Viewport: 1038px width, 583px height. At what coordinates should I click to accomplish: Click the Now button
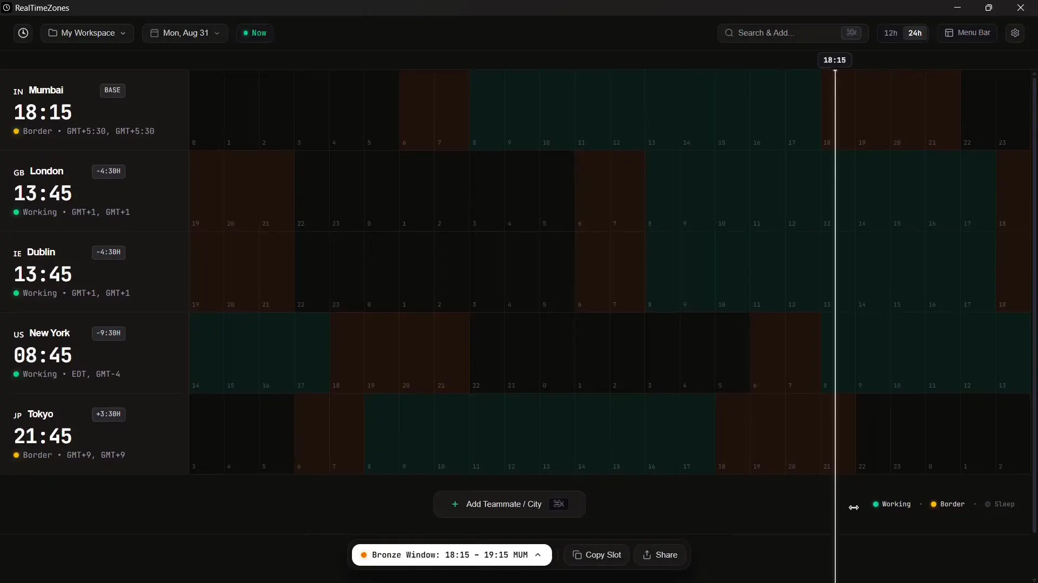coord(255,33)
